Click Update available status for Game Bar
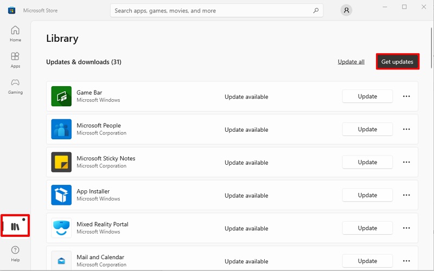 click(x=246, y=97)
